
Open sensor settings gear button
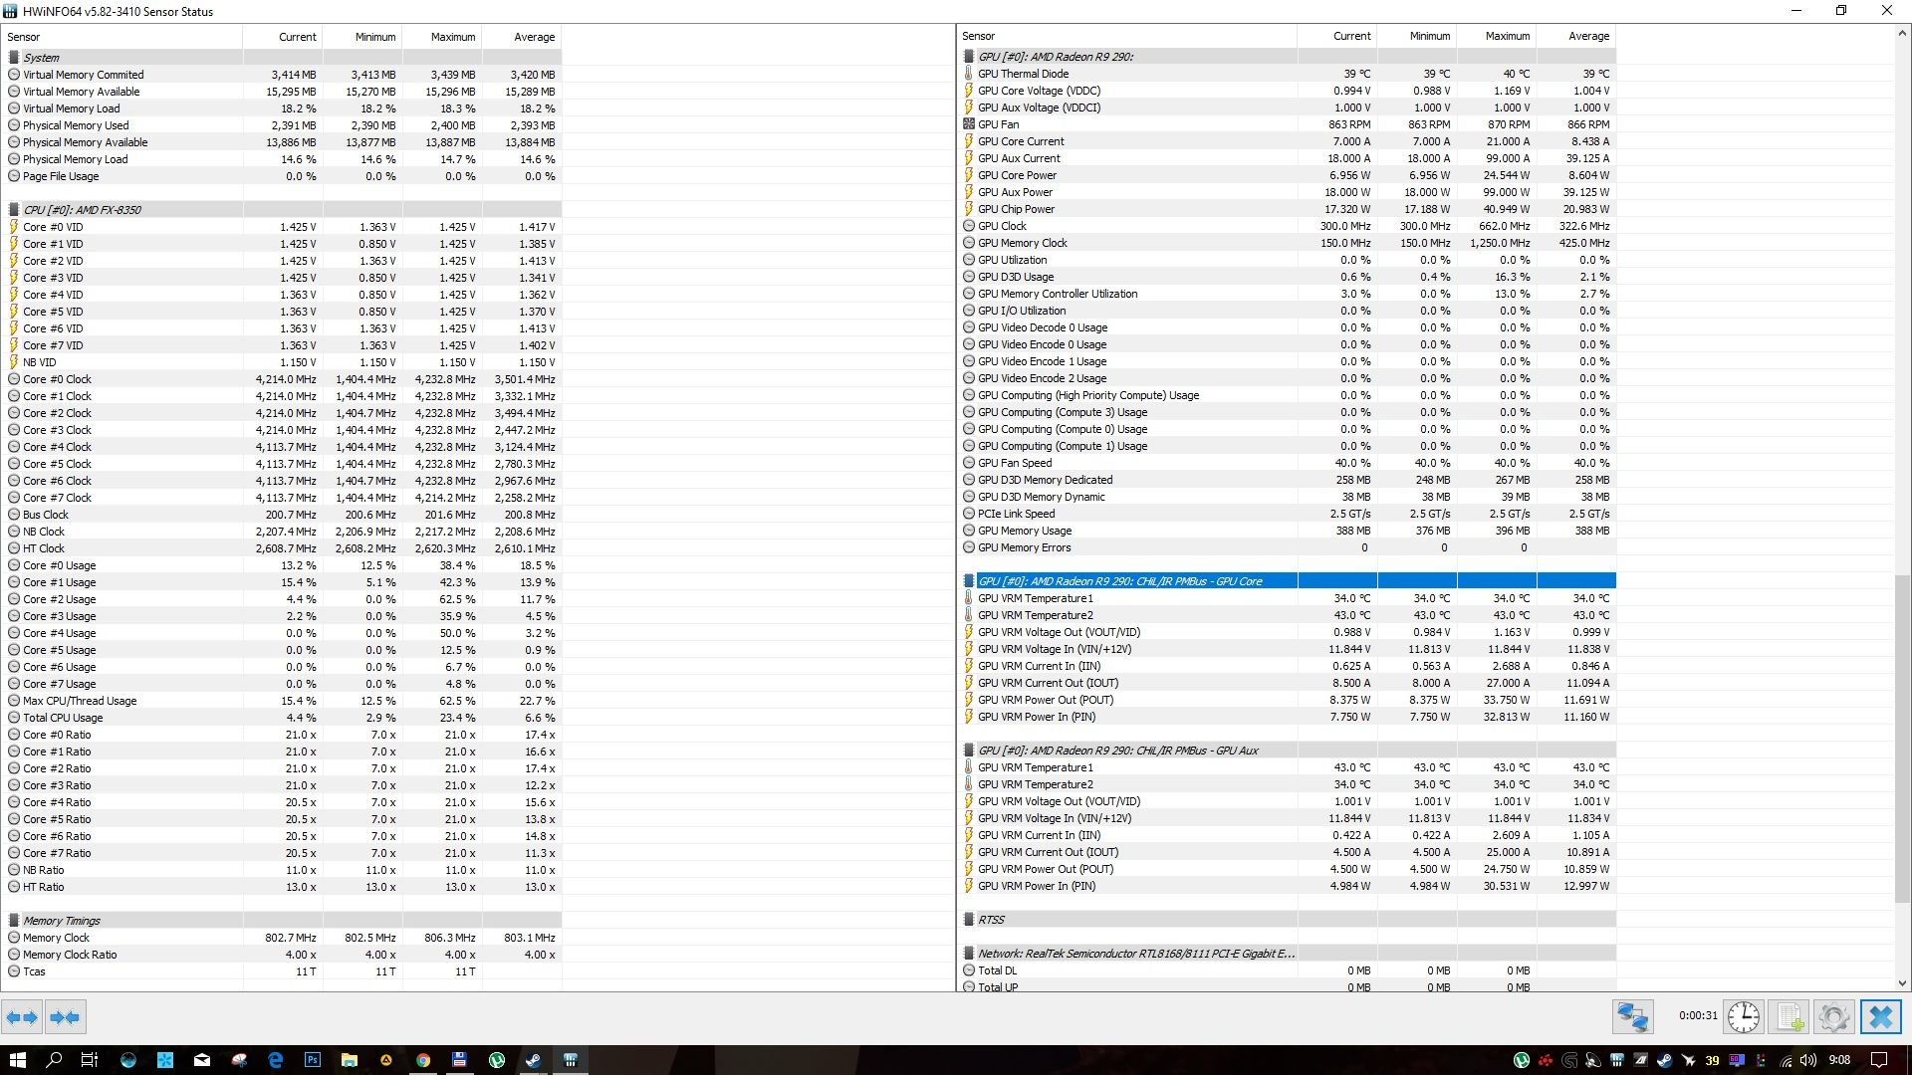point(1834,1017)
